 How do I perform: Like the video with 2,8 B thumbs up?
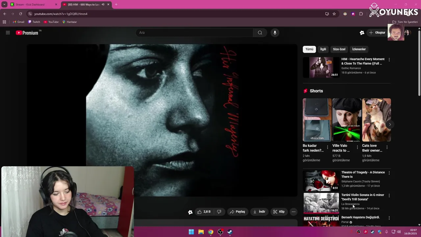tap(204, 212)
